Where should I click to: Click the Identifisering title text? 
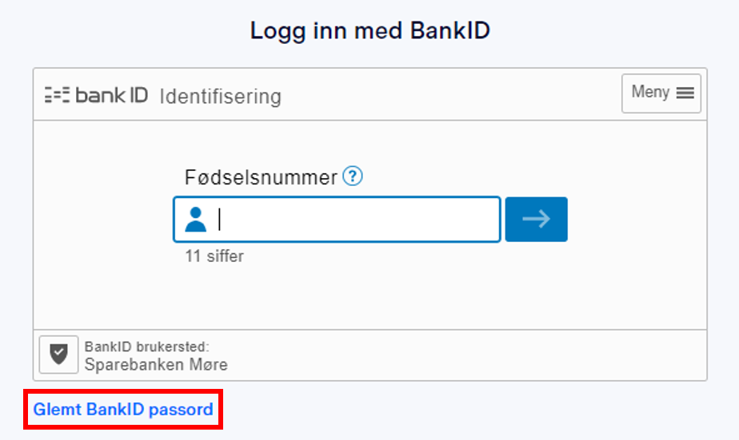point(221,97)
